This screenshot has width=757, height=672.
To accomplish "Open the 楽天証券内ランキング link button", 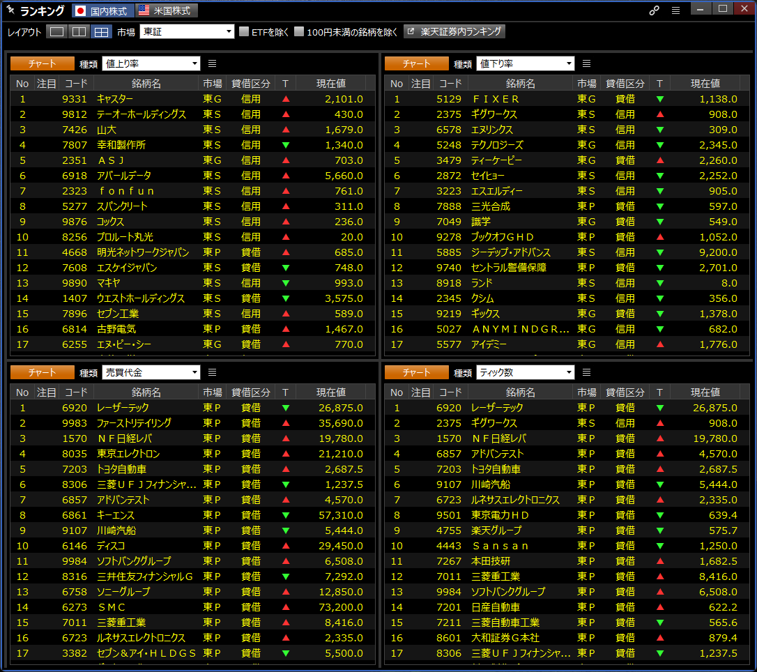I will pyautogui.click(x=454, y=31).
